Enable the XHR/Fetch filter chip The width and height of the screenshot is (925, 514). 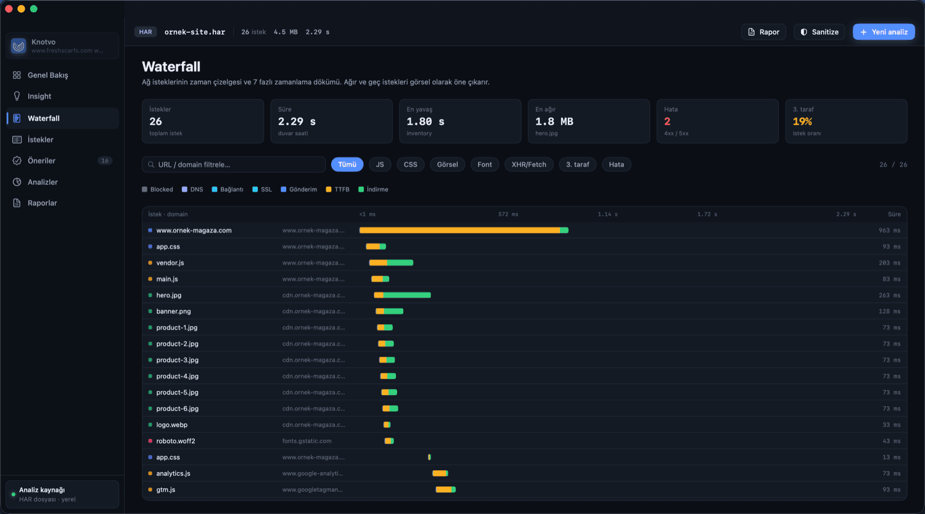[x=528, y=165]
